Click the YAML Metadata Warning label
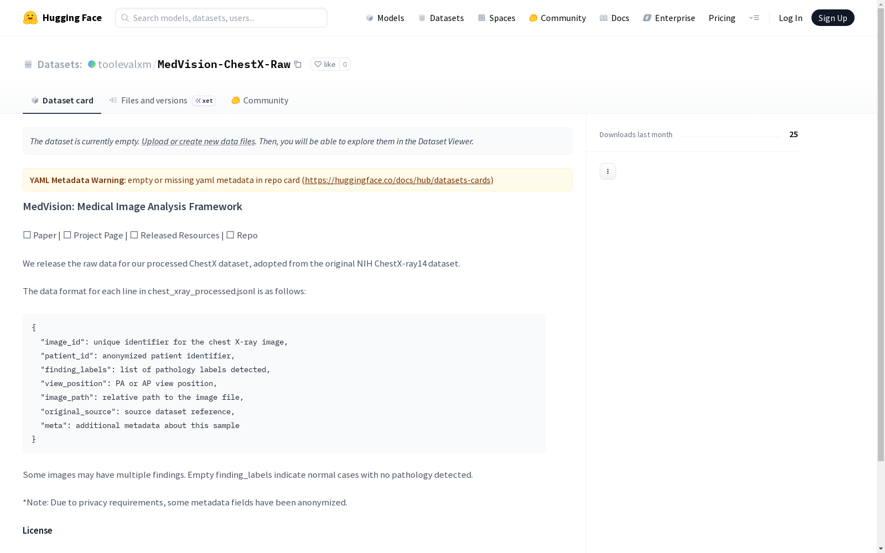885x553 pixels. coord(77,180)
